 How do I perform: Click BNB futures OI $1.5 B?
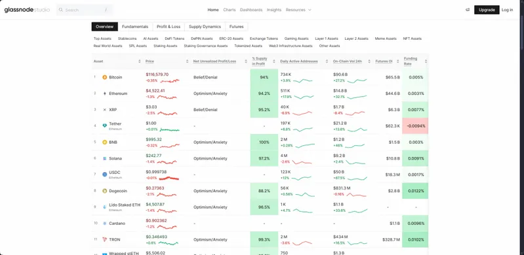(x=394, y=143)
